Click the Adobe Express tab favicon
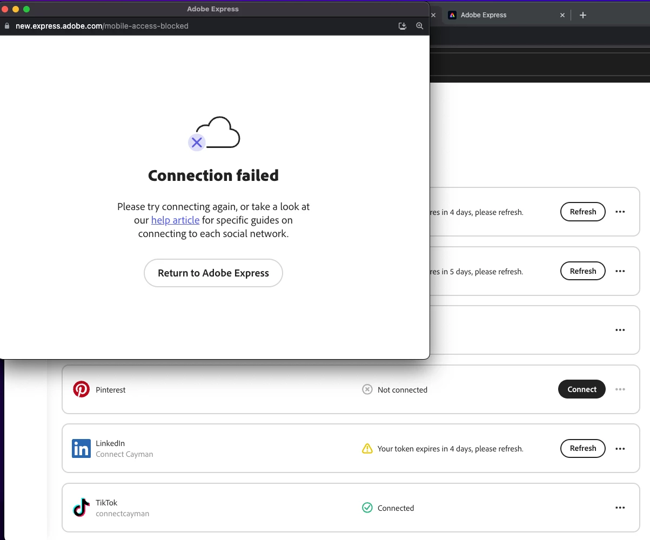Screen dimensions: 650x540 [452, 15]
